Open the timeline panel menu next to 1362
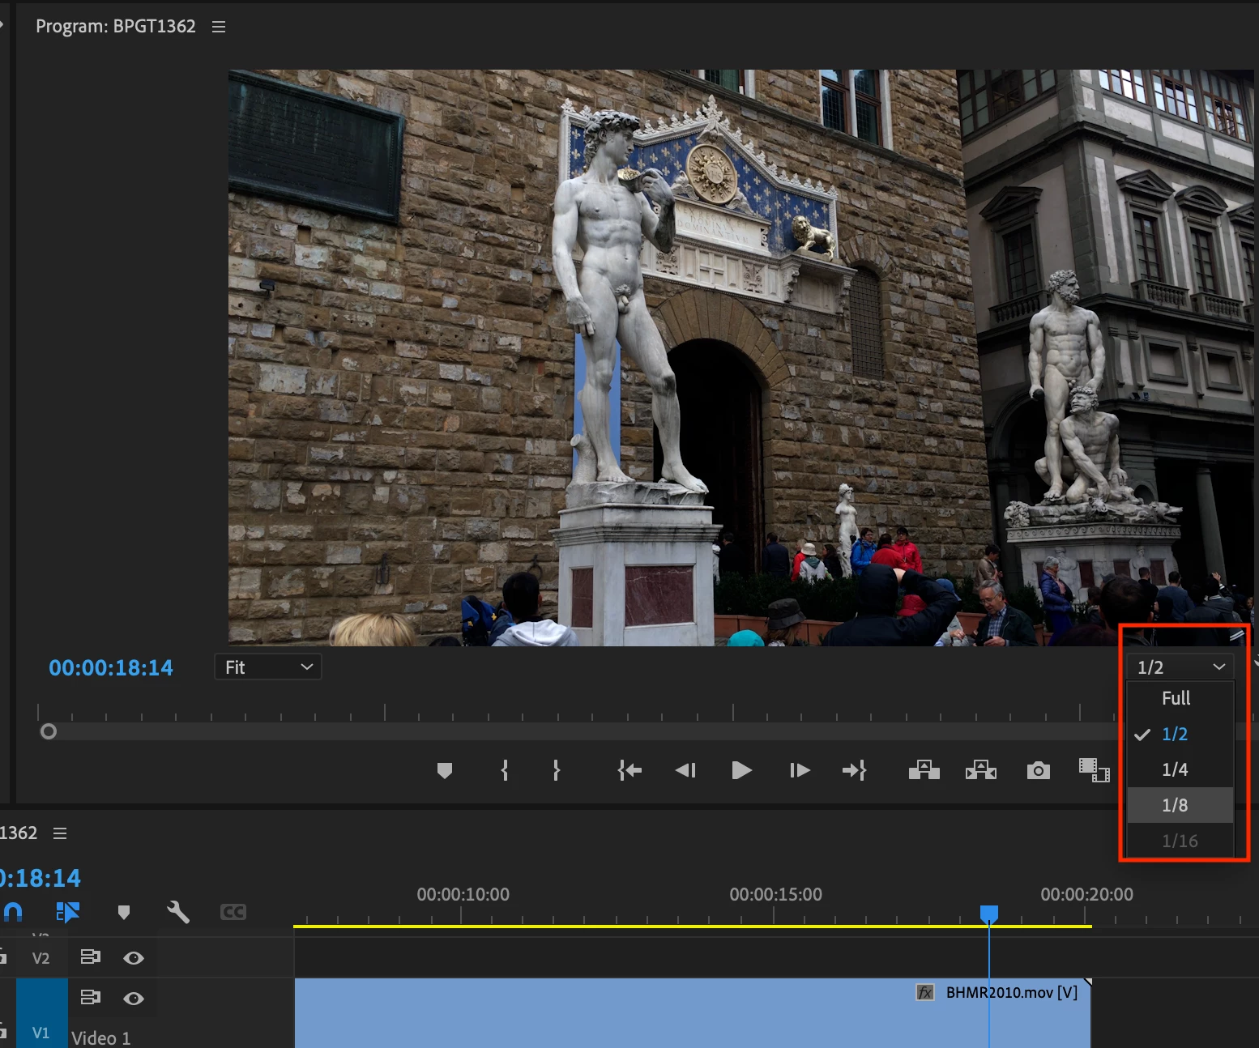This screenshot has height=1048, width=1259. pyautogui.click(x=60, y=833)
